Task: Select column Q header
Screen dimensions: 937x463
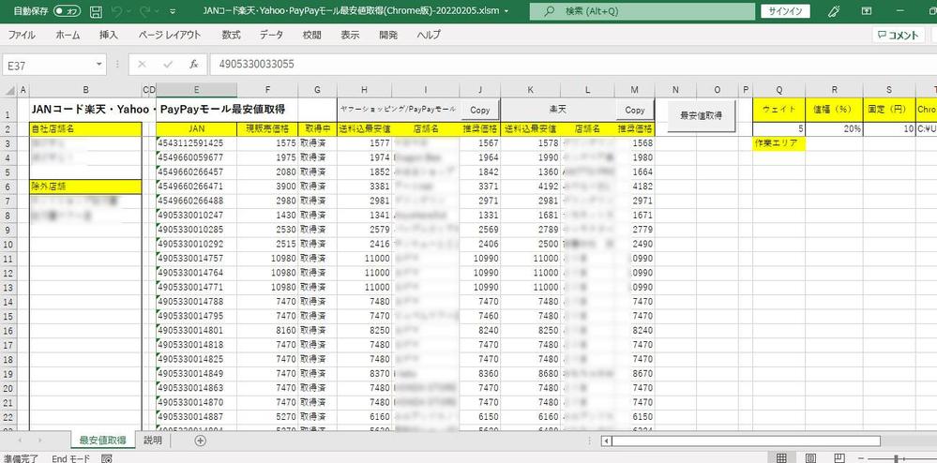Action: [778, 90]
